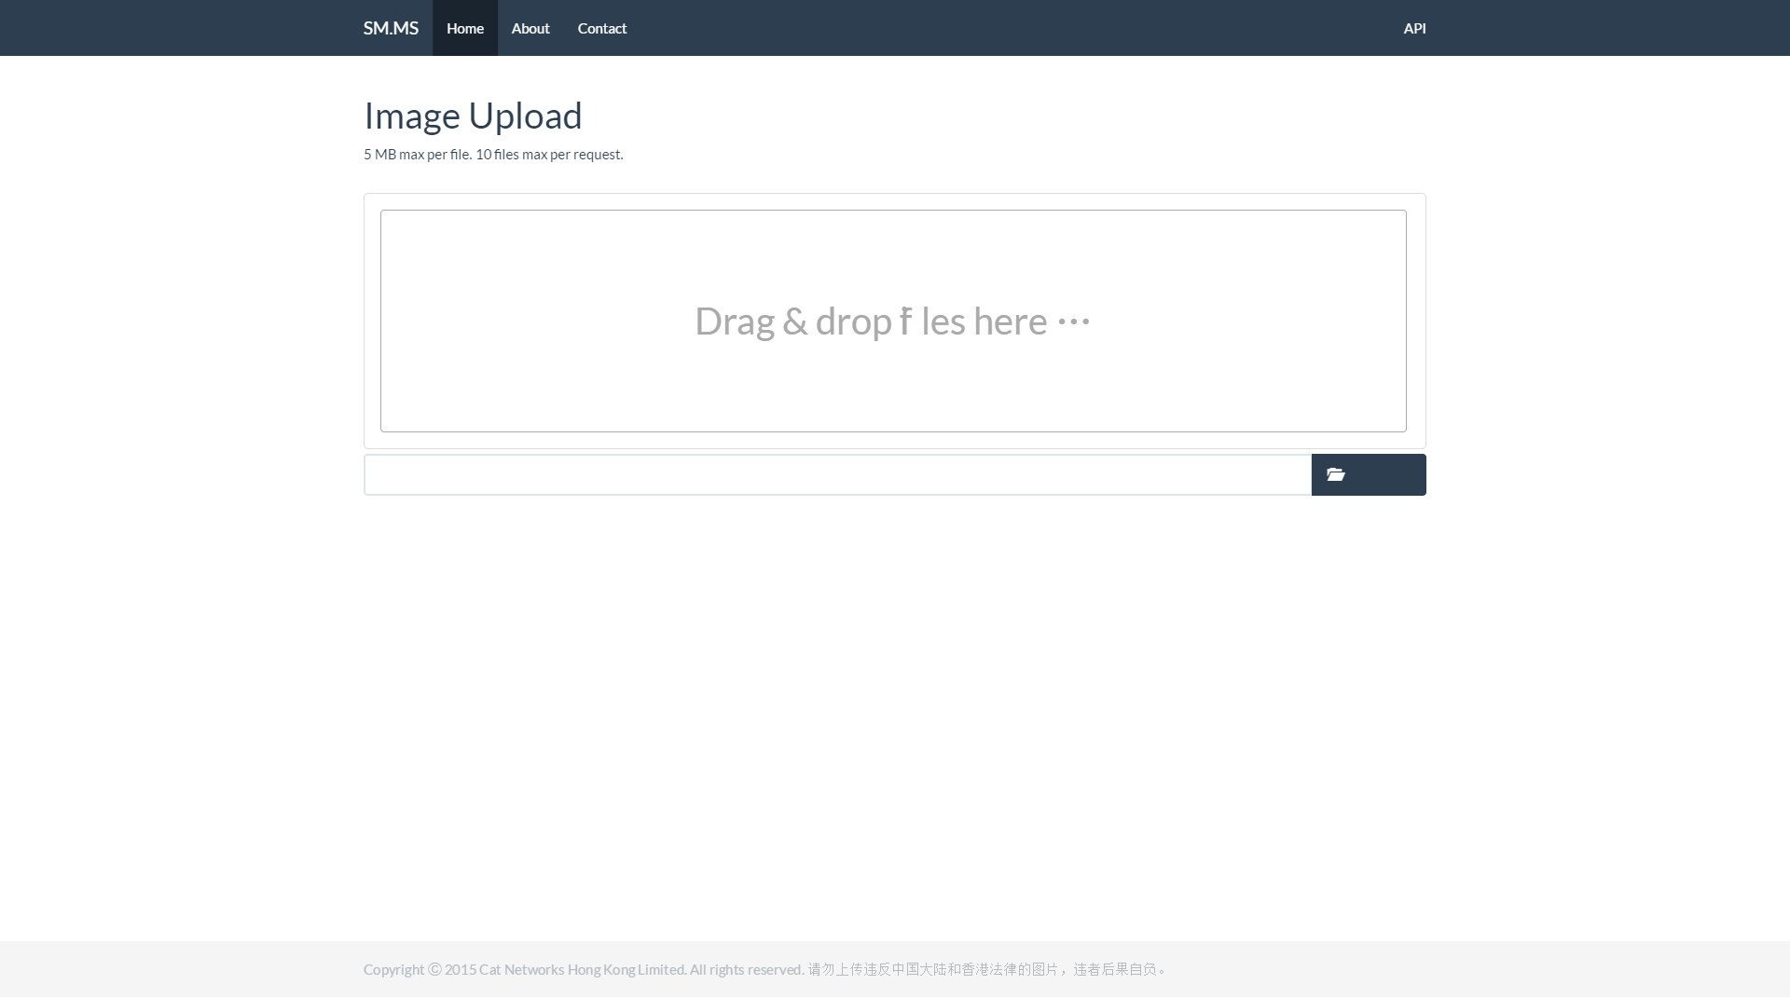Open the Contact page link
The width and height of the screenshot is (1790, 998).
pos(601,28)
